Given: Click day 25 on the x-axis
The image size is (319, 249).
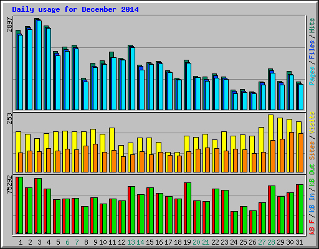Looking at the screenshot, I should tap(243, 242).
